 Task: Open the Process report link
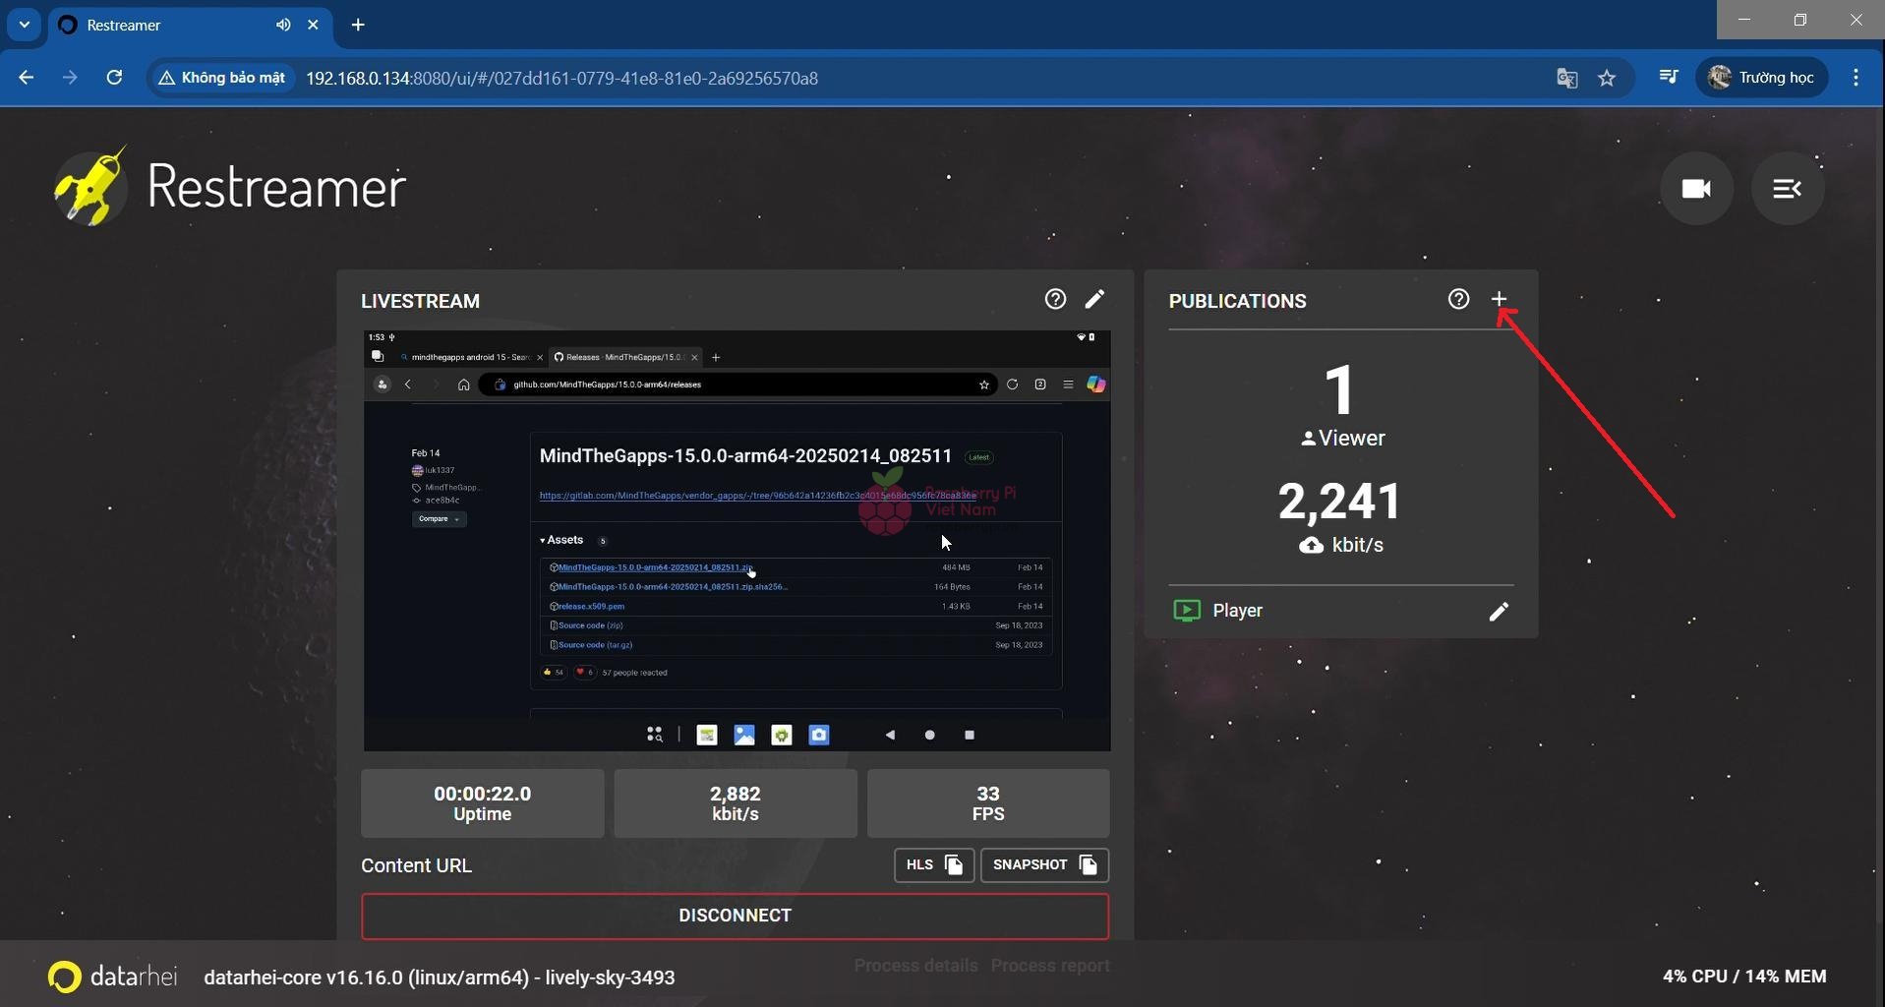point(1050,966)
